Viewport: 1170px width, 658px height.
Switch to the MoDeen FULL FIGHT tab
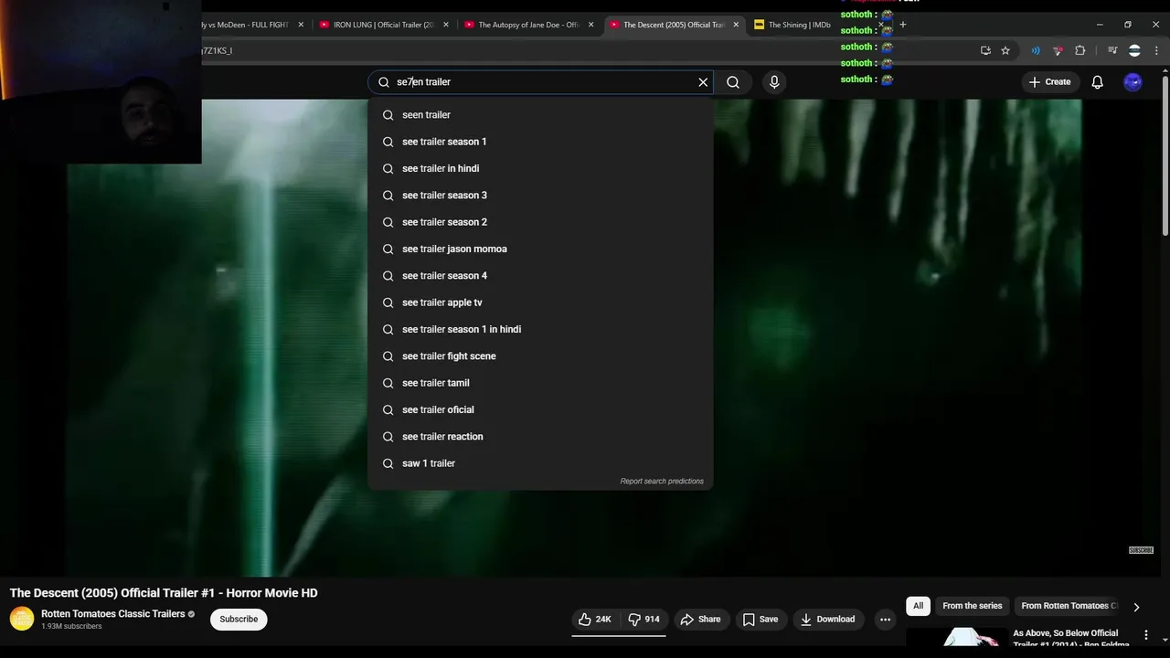coord(245,25)
